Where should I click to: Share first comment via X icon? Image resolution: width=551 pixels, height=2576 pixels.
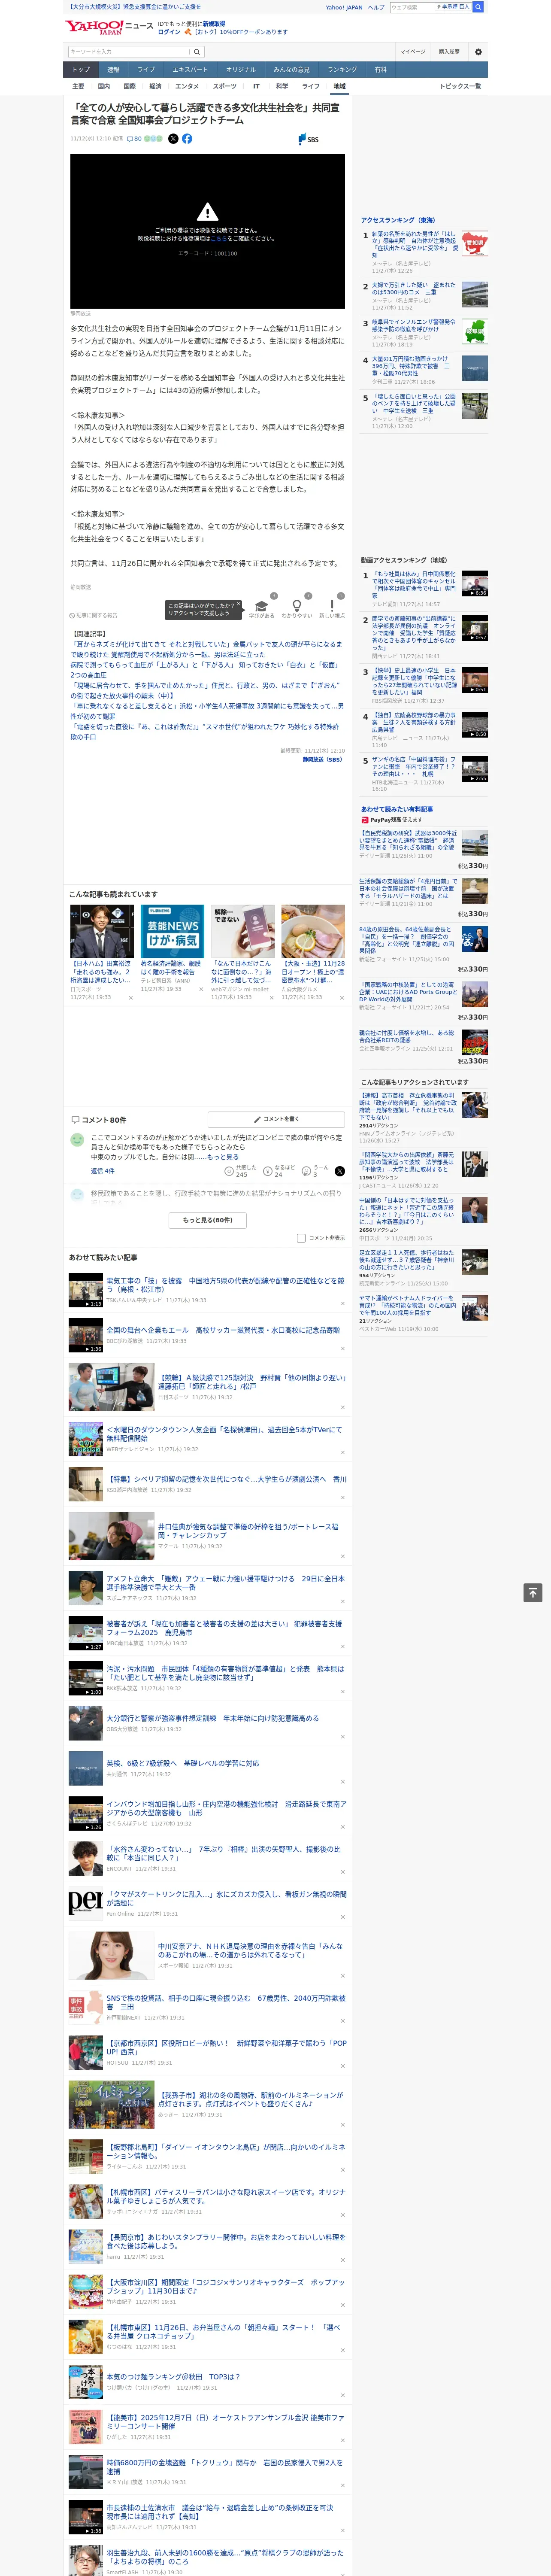point(340,1170)
